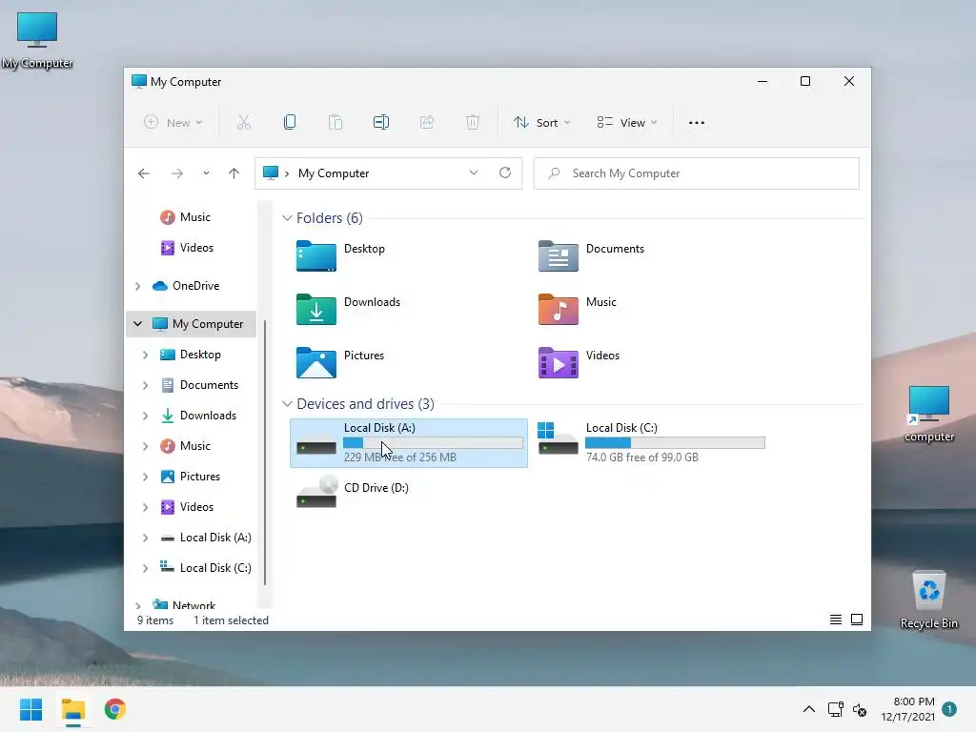Open the Pictures folder icon
976x732 pixels.
[316, 363]
